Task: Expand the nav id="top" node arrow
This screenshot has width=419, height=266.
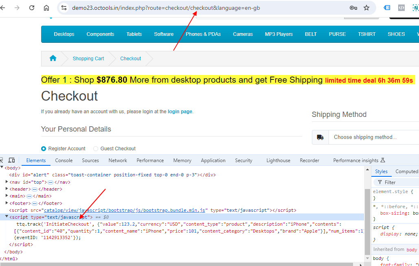Action: 7,182
